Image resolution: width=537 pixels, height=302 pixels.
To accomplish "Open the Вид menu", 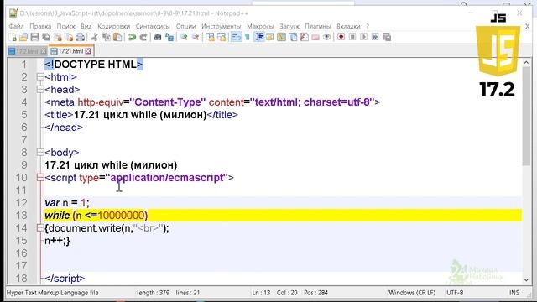I will pos(86,26).
